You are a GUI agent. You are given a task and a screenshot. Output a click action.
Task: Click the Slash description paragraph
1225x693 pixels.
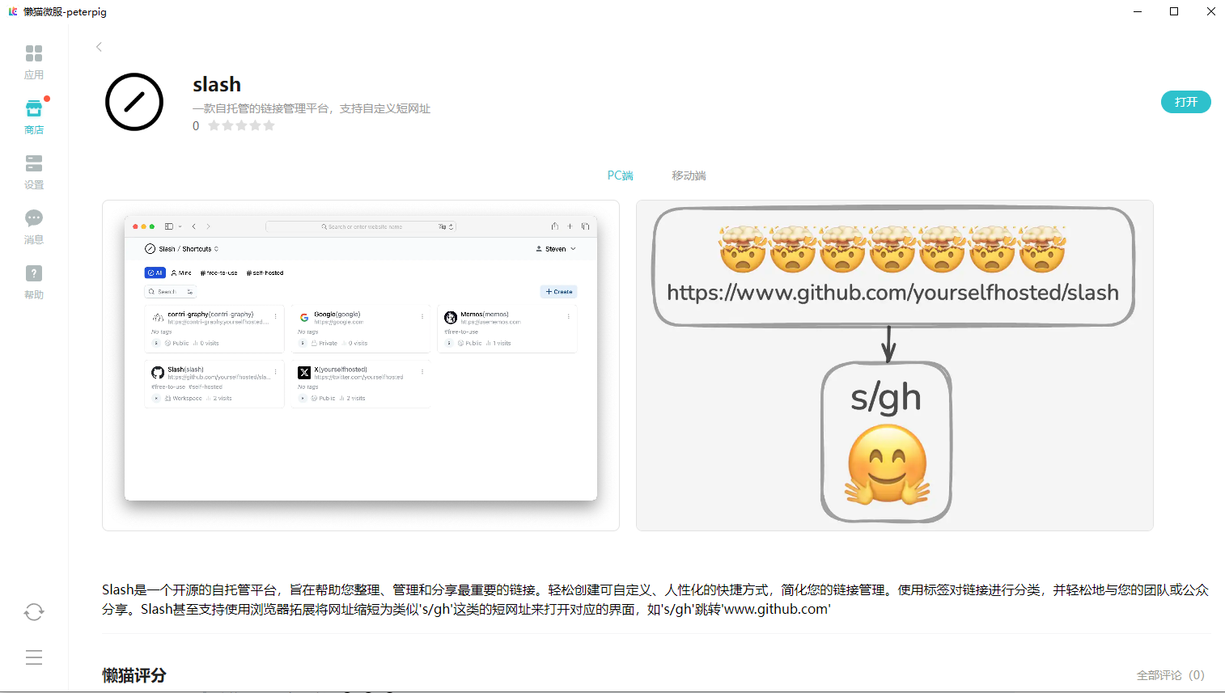click(655, 599)
